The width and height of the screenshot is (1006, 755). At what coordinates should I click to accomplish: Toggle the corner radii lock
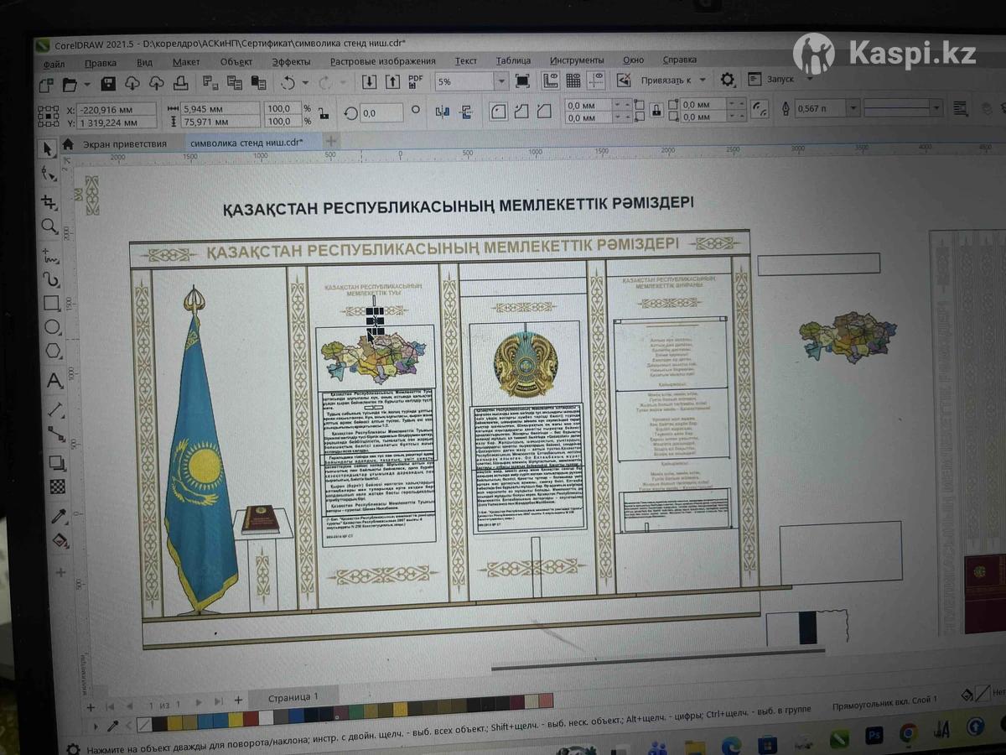[x=656, y=110]
